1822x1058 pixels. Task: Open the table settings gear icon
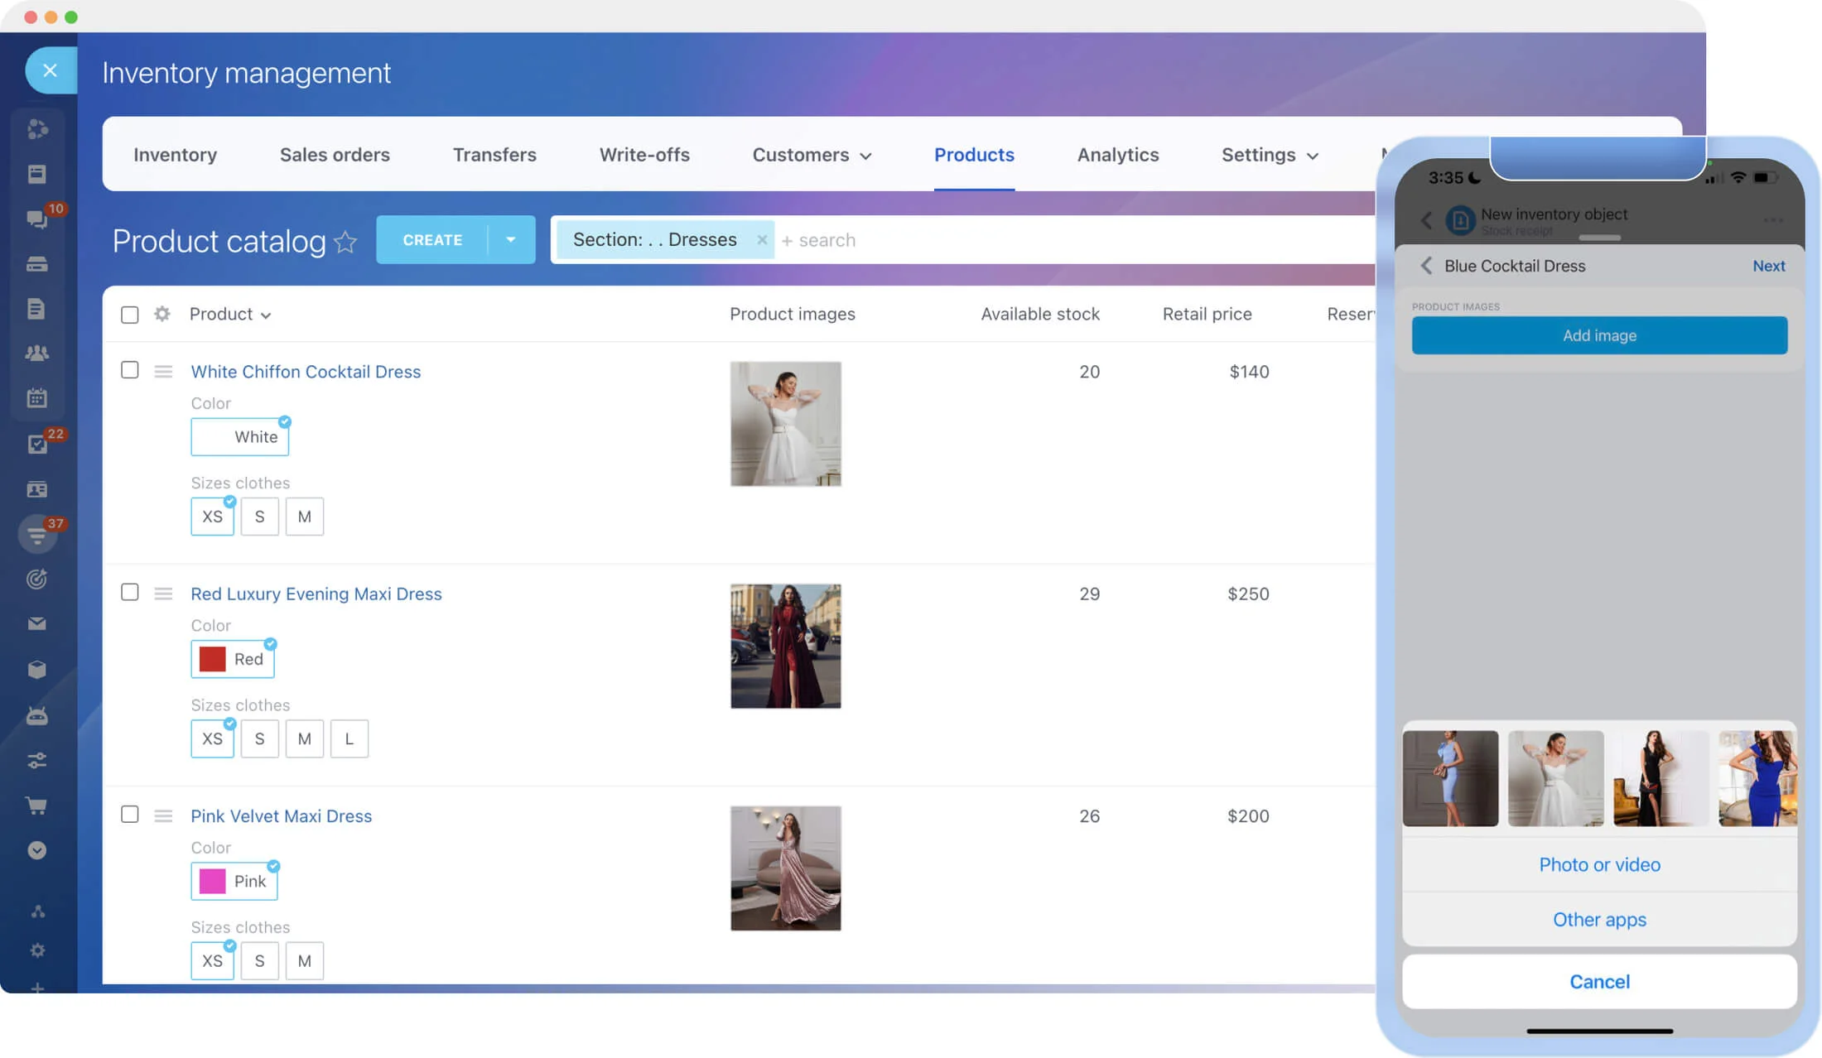(162, 314)
